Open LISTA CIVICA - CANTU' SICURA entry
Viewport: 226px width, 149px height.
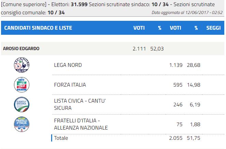click(x=80, y=104)
